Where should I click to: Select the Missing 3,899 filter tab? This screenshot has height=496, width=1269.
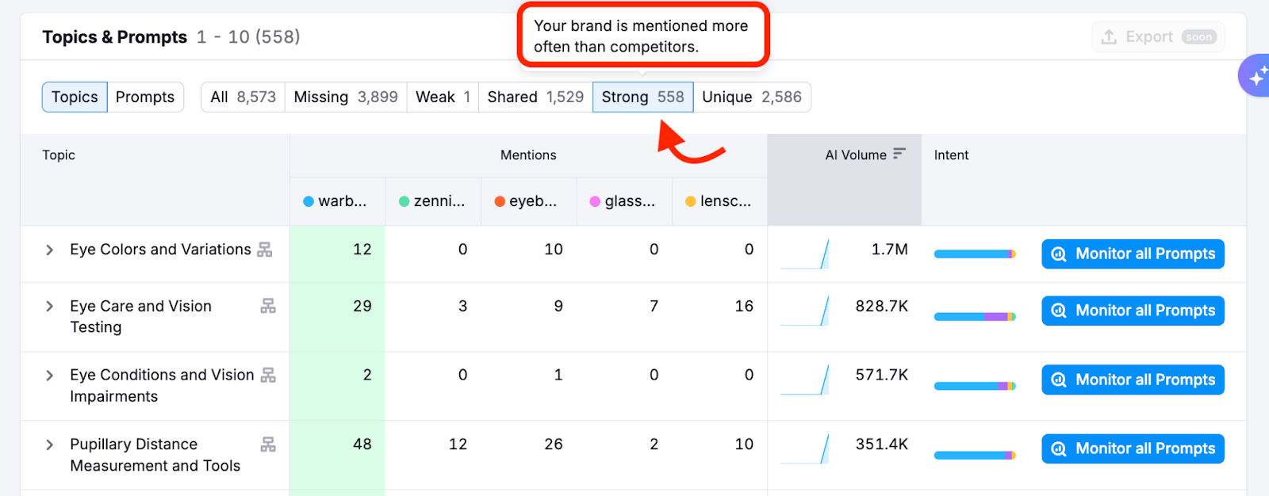click(345, 97)
